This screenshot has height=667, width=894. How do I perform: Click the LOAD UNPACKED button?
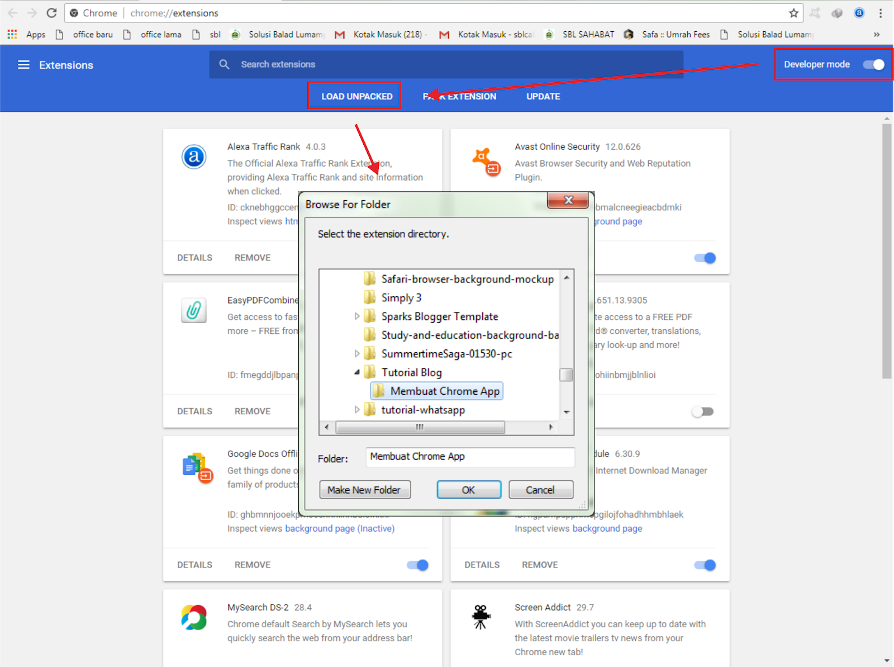tap(357, 96)
